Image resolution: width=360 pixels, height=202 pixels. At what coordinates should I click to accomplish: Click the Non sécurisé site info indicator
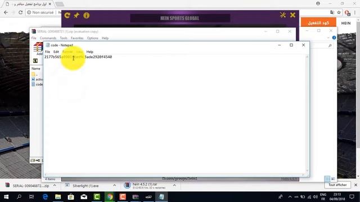[x=40, y=12]
